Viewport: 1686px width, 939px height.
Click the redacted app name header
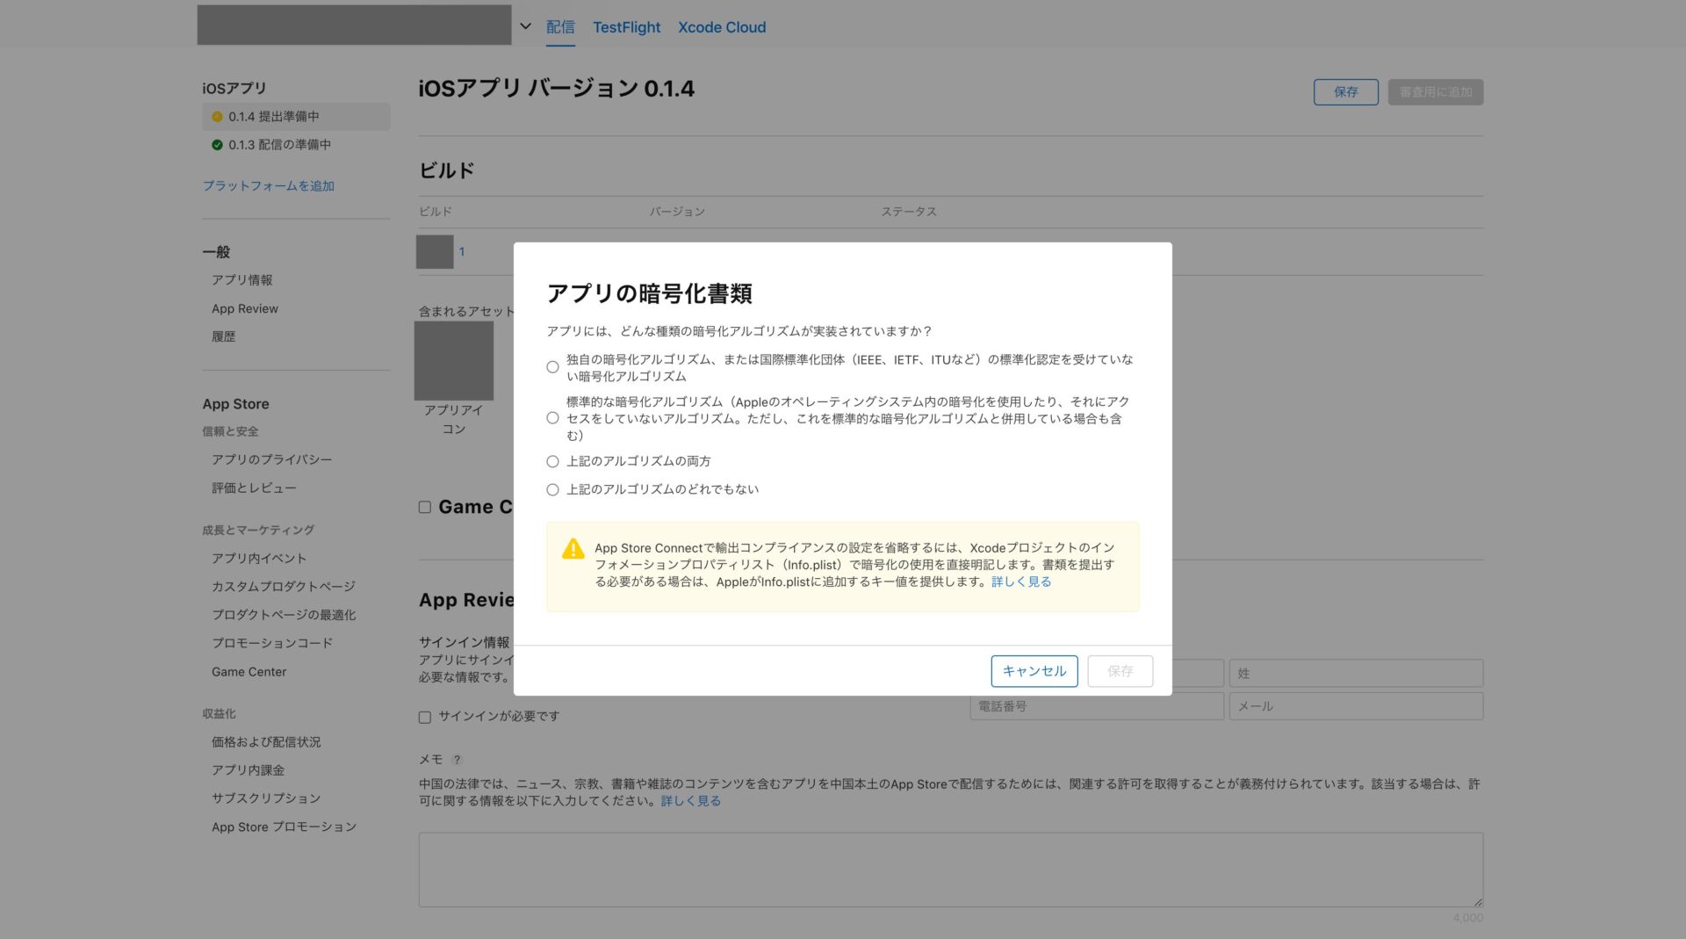[354, 25]
